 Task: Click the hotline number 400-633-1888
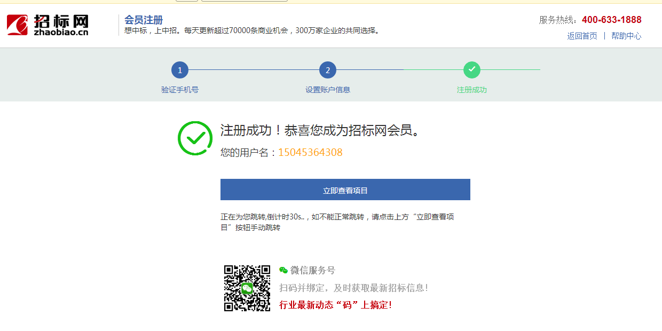(612, 20)
